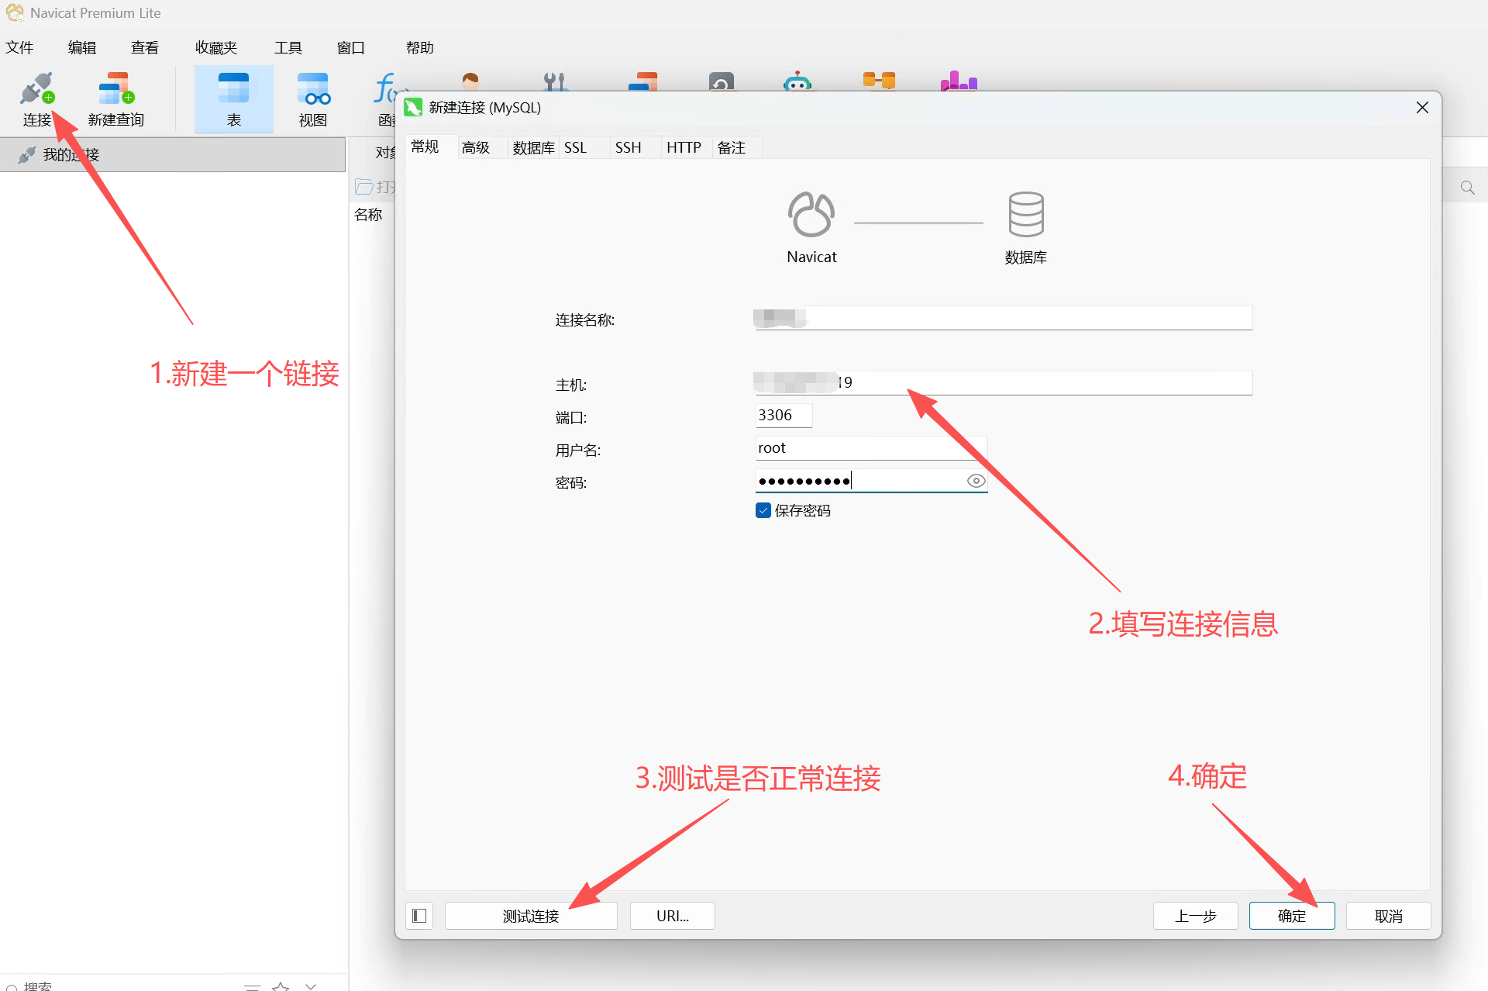Viewport: 1488px width, 991px height.
Task: Uncheck the 保存密码 checkbox
Action: [x=763, y=510]
